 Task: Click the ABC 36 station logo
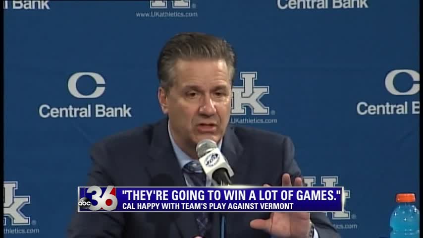pos(98,199)
